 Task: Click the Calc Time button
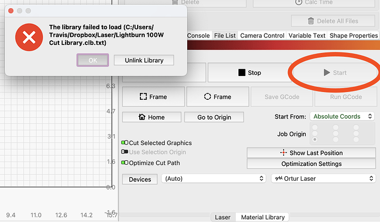click(x=314, y=3)
